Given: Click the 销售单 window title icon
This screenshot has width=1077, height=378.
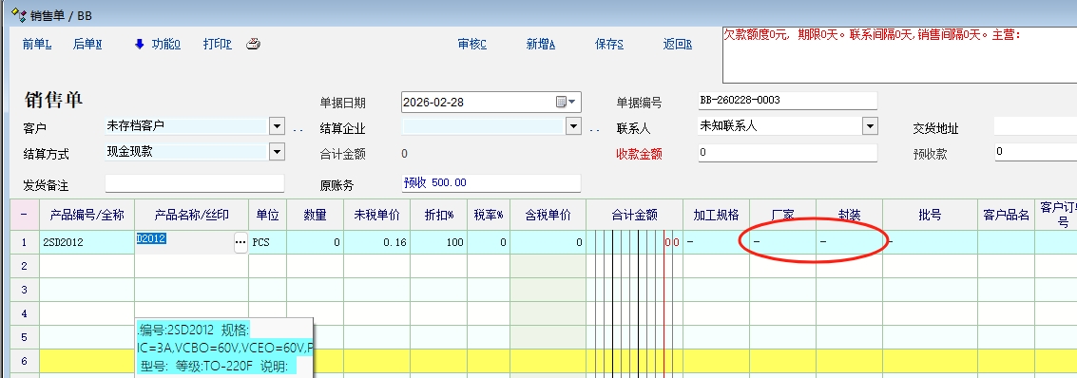Looking at the screenshot, I should pos(19,14).
